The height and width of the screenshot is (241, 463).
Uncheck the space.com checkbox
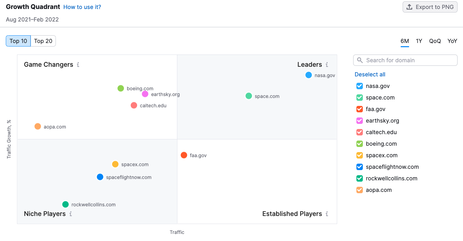click(360, 98)
